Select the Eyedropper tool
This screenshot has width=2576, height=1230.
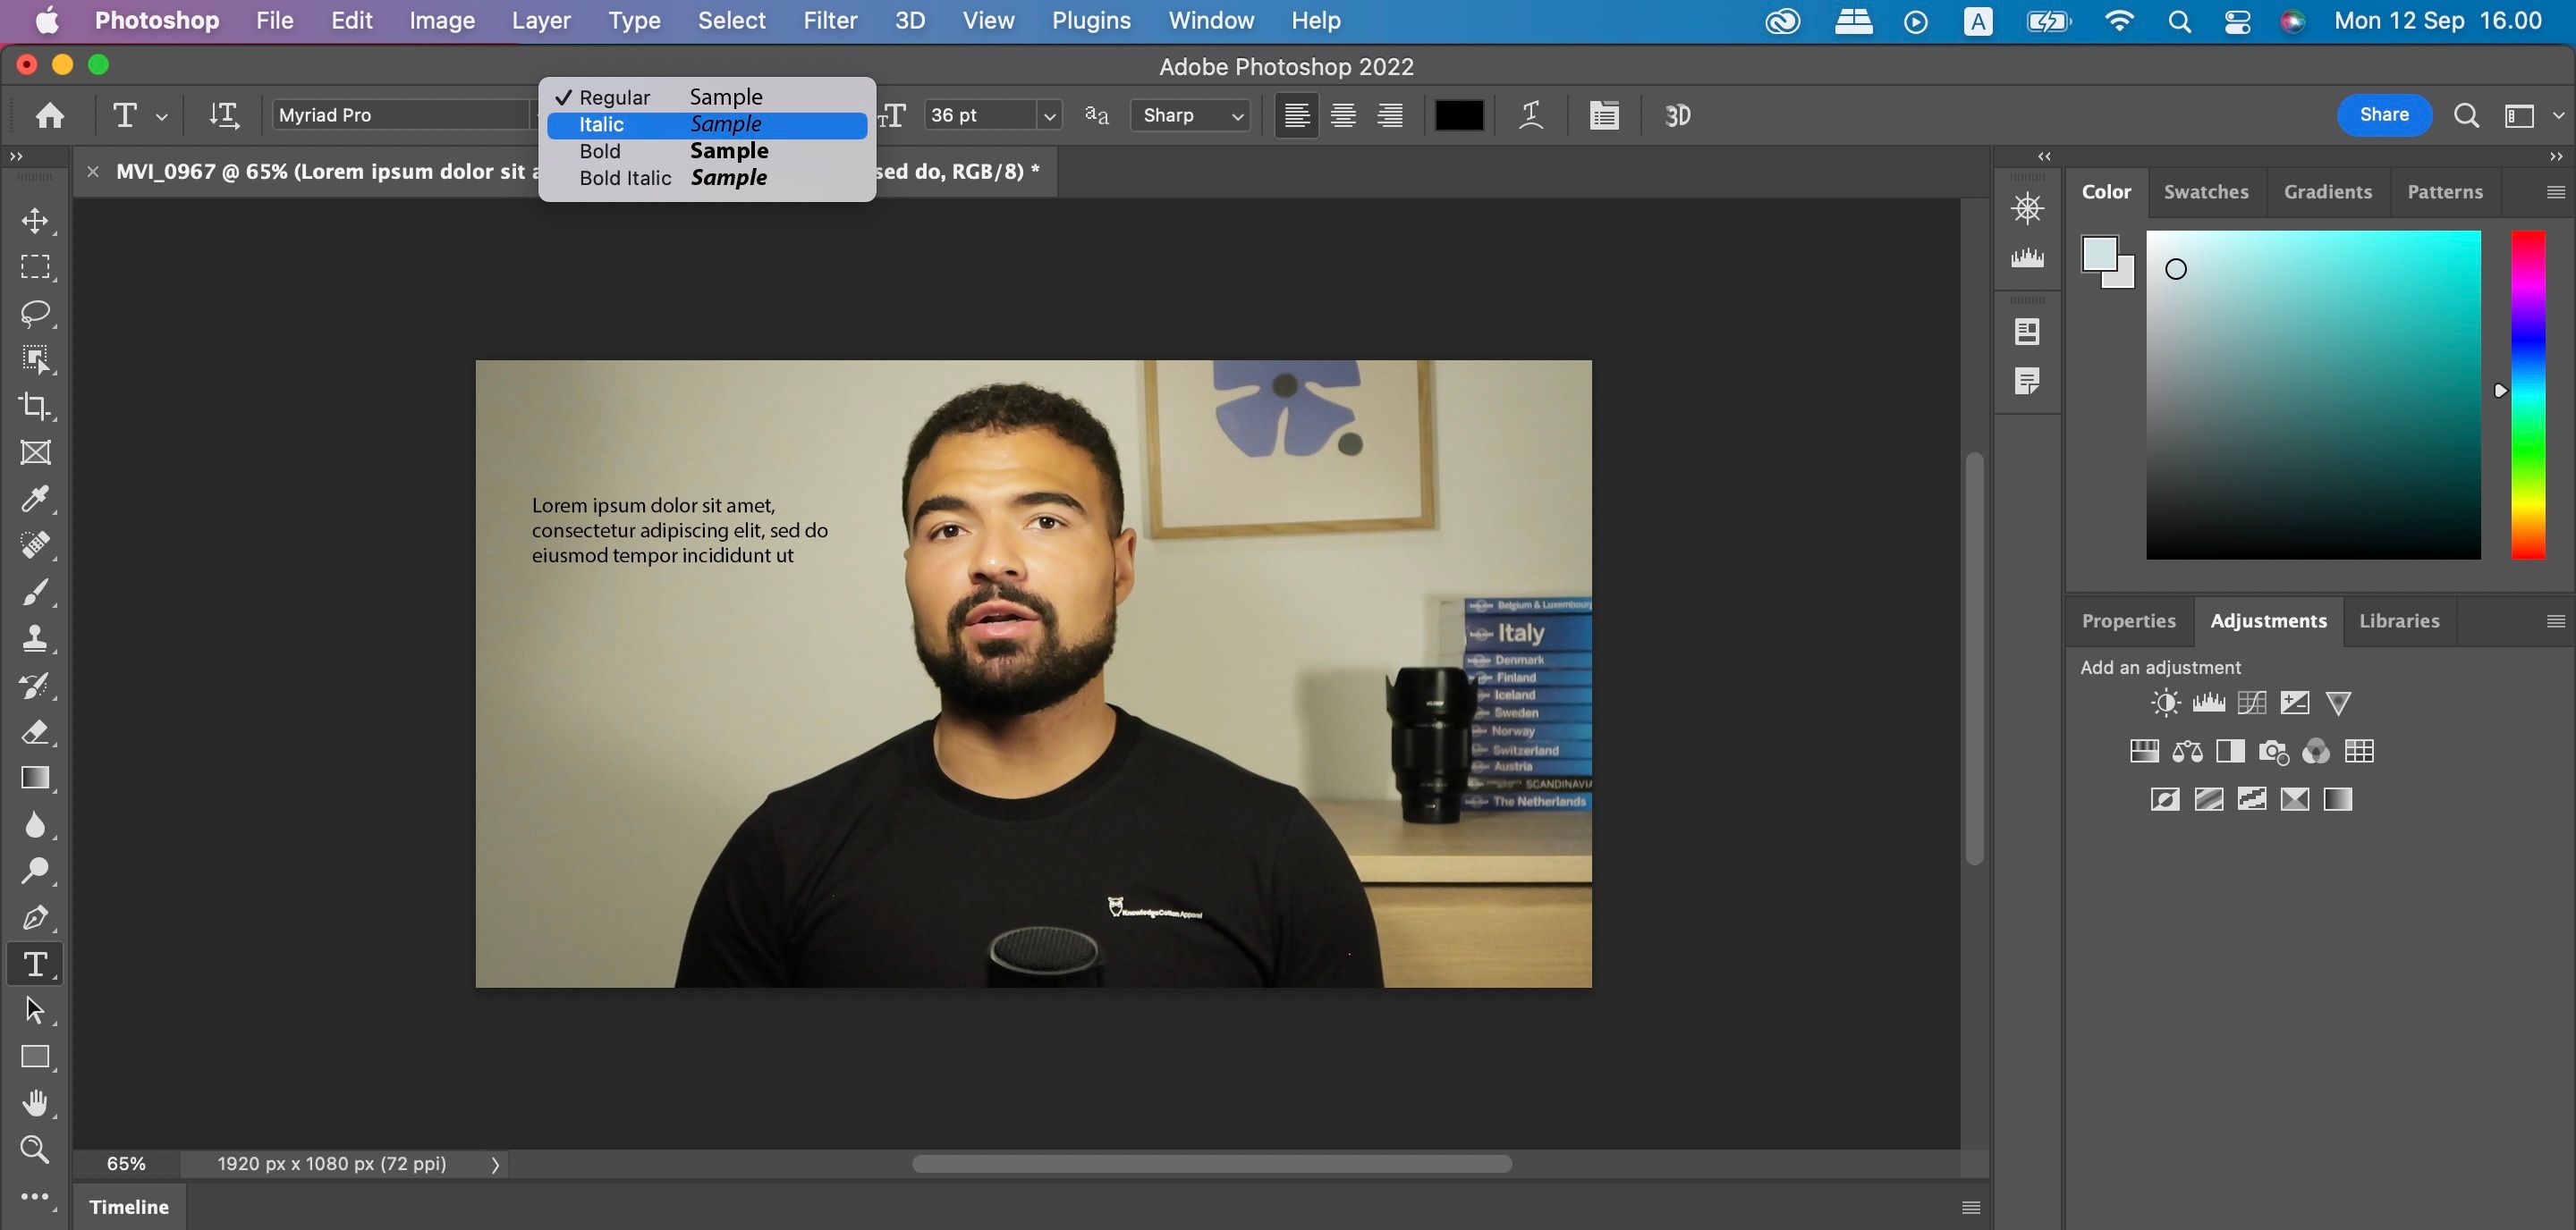pyautogui.click(x=35, y=499)
